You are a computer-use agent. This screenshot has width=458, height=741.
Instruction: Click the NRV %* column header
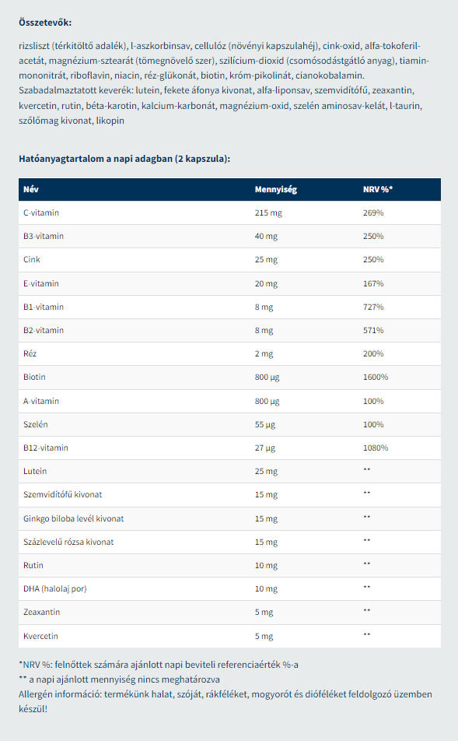tap(378, 189)
